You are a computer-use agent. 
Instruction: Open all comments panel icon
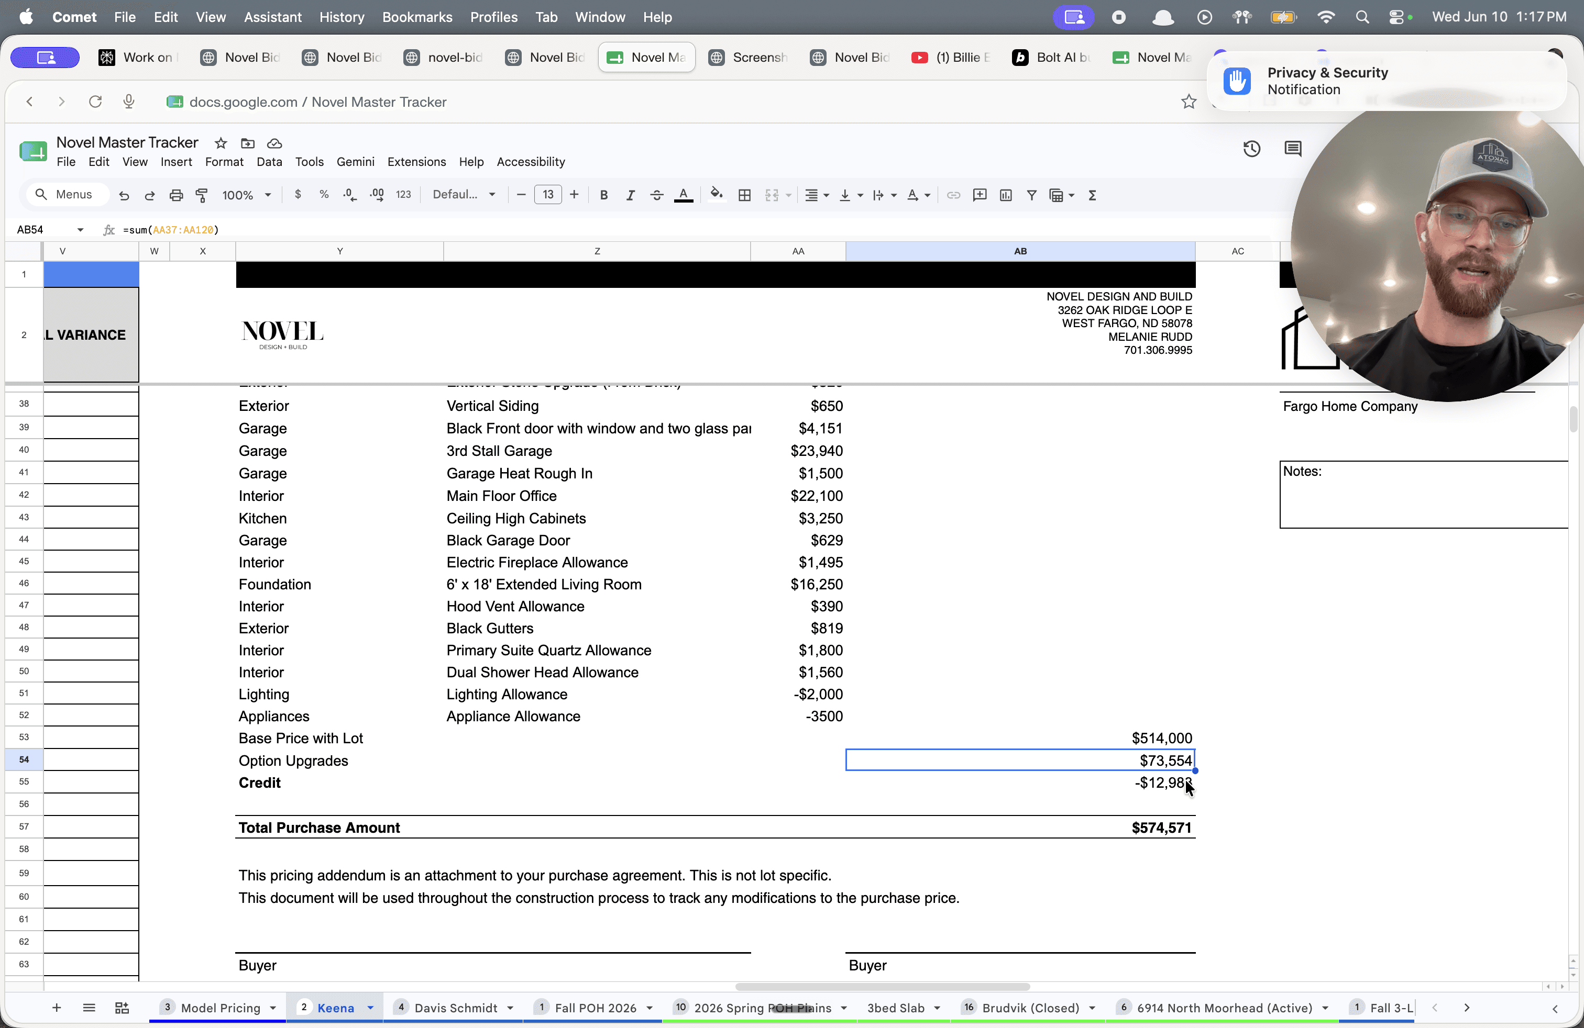1292,149
